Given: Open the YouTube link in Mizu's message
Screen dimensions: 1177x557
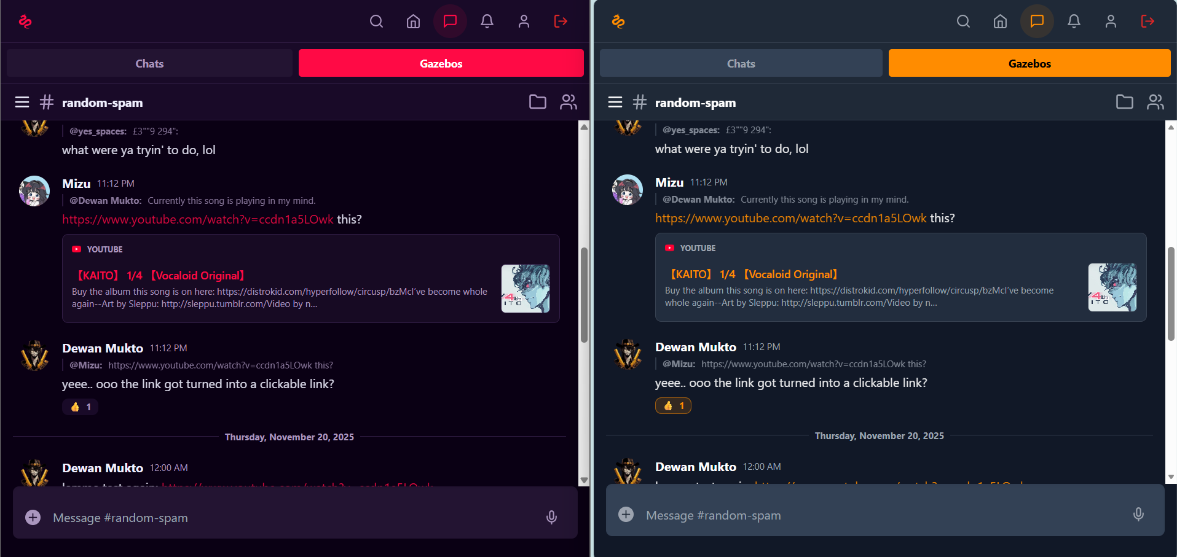Looking at the screenshot, I should [x=197, y=219].
